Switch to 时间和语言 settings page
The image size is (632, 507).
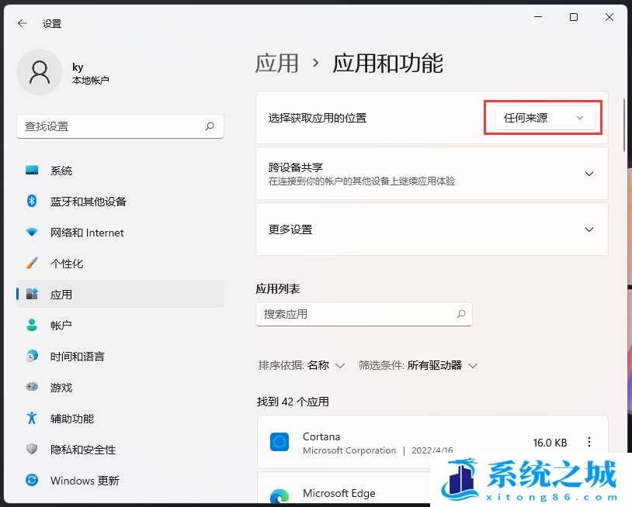pyautogui.click(x=77, y=357)
